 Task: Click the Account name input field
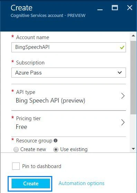tap(68, 47)
